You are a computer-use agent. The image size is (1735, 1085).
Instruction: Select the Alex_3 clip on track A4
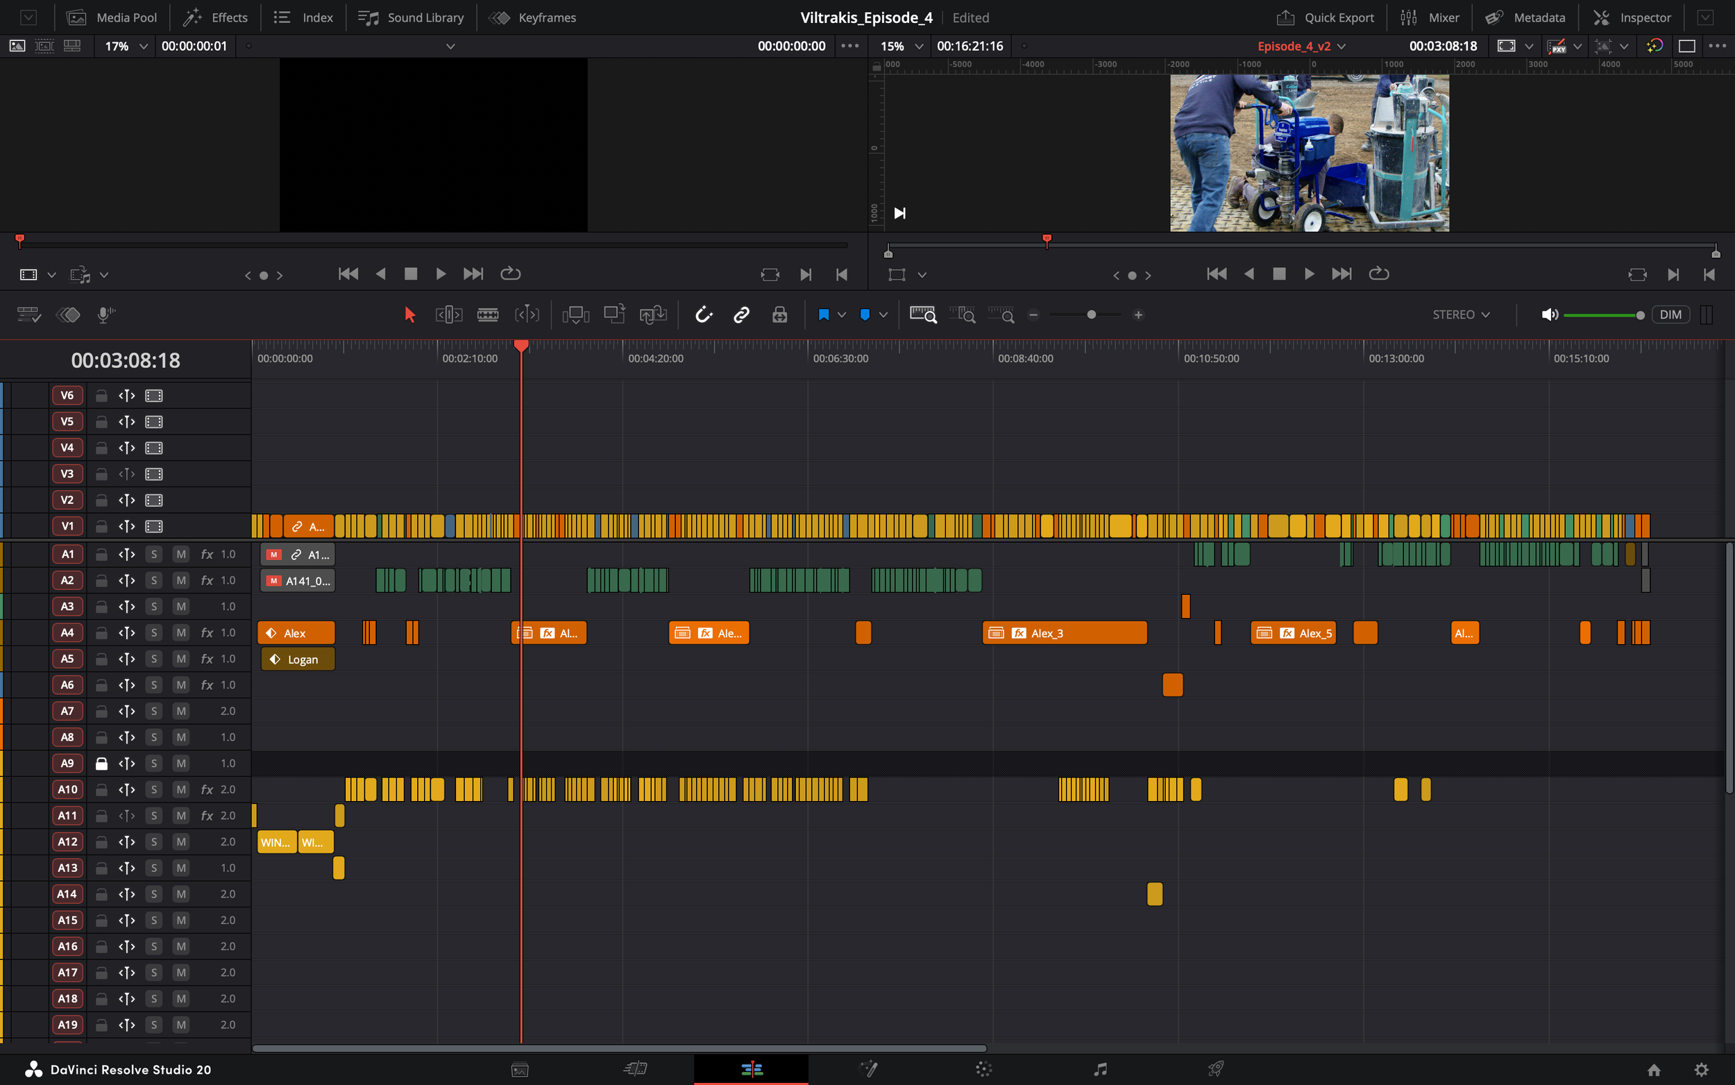(x=1064, y=632)
